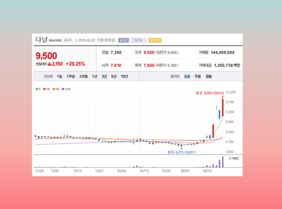This screenshot has height=209, width=282.
Task: Click the 01/04 date axis label
Action: coord(121,171)
